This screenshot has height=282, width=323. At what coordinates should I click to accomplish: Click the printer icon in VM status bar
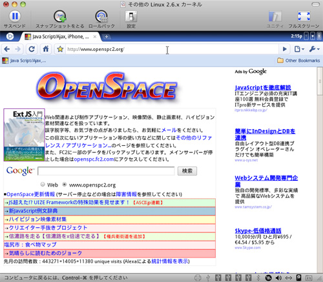(198, 277)
